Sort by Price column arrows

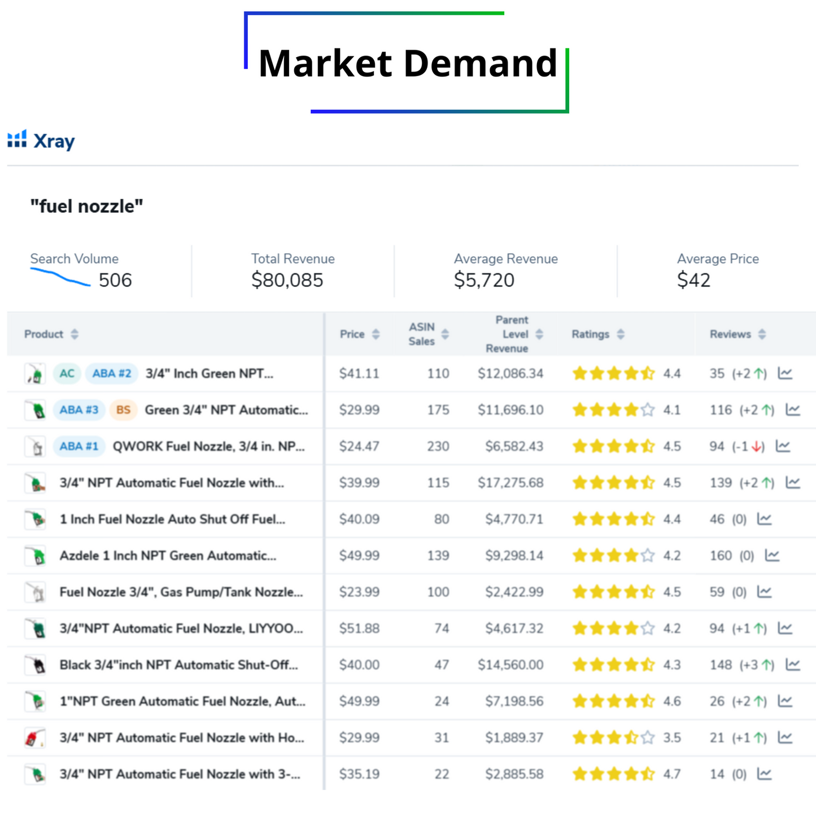click(x=376, y=334)
